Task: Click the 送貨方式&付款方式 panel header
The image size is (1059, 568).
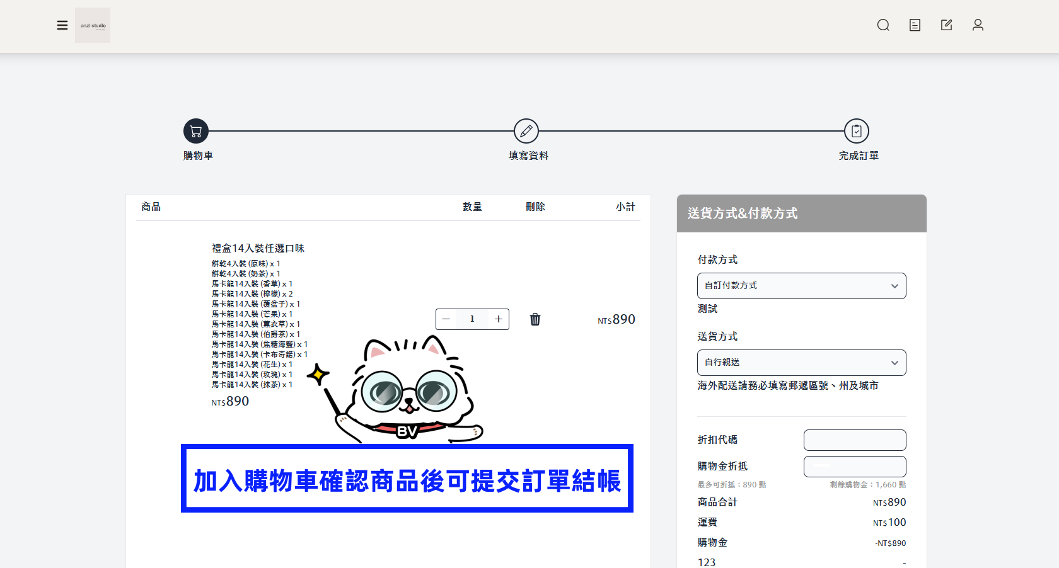Action: [802, 213]
